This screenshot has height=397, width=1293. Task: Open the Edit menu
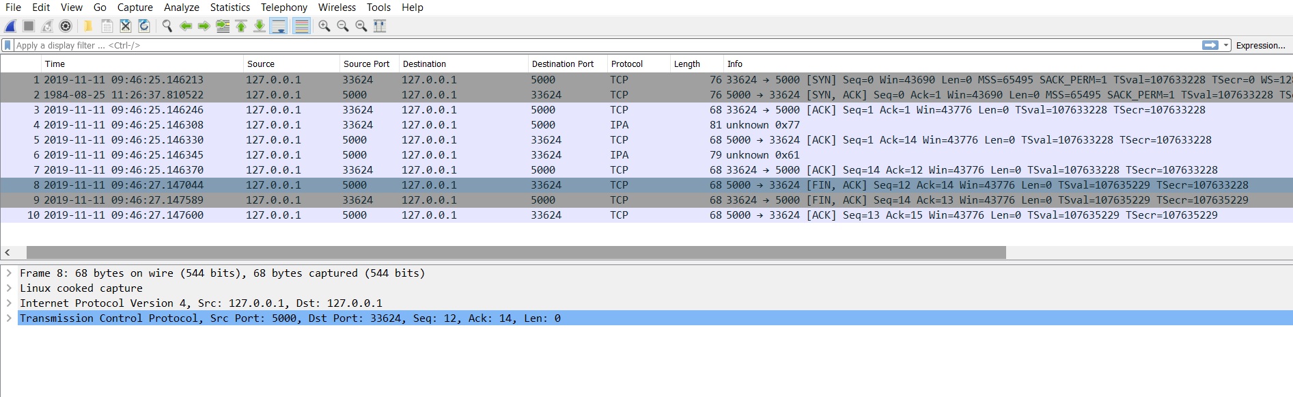pyautogui.click(x=41, y=8)
